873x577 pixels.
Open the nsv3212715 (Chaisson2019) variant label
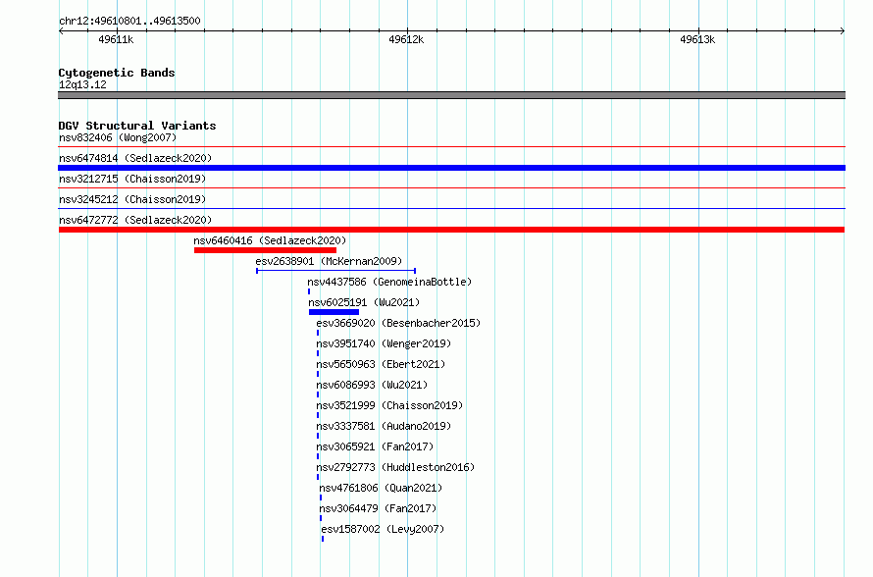(132, 179)
